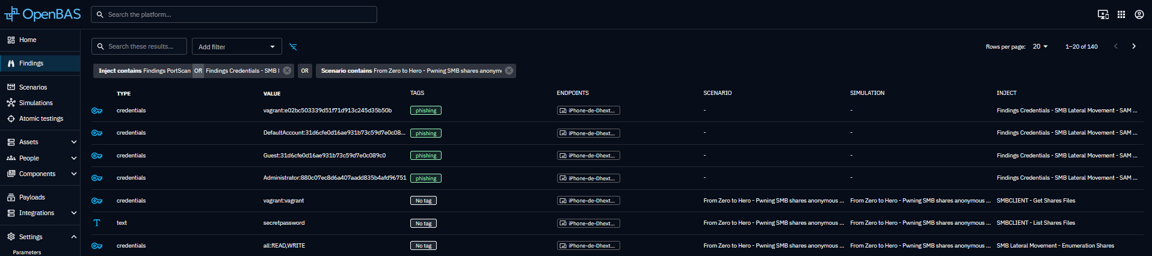Navigate to Atomic testings
This screenshot has width=1152, height=256.
coord(41,118)
